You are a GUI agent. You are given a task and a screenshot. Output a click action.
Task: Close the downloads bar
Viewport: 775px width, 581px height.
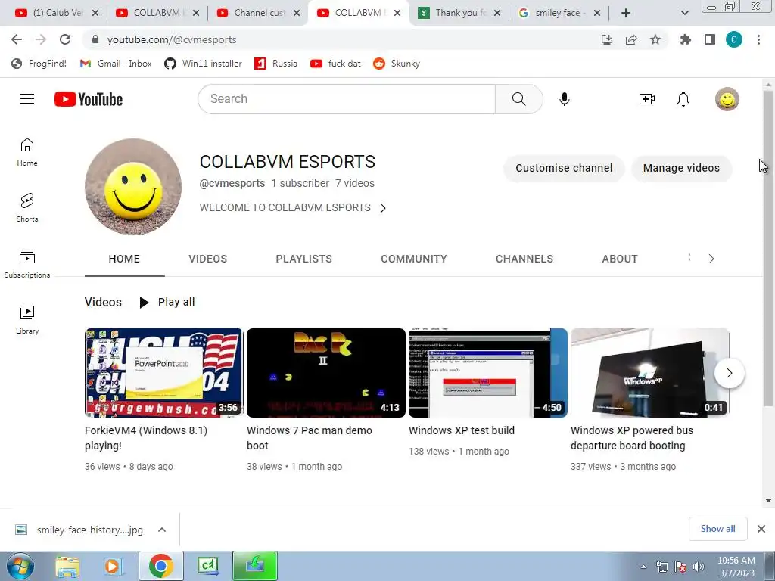click(x=761, y=529)
